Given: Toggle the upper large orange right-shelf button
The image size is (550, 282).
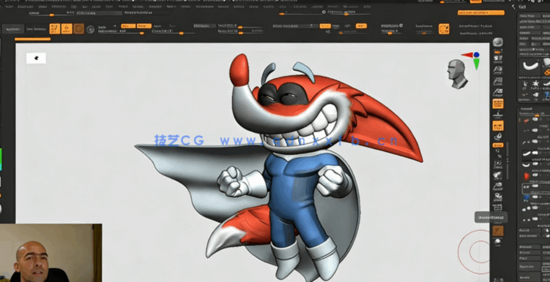Looking at the screenshot, I should pyautogui.click(x=498, y=104).
